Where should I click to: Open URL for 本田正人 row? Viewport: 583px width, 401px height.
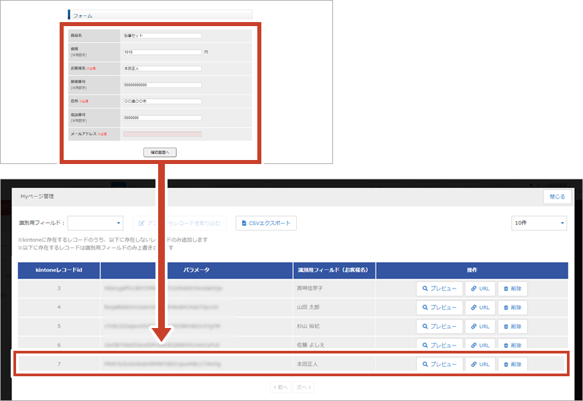pos(480,364)
